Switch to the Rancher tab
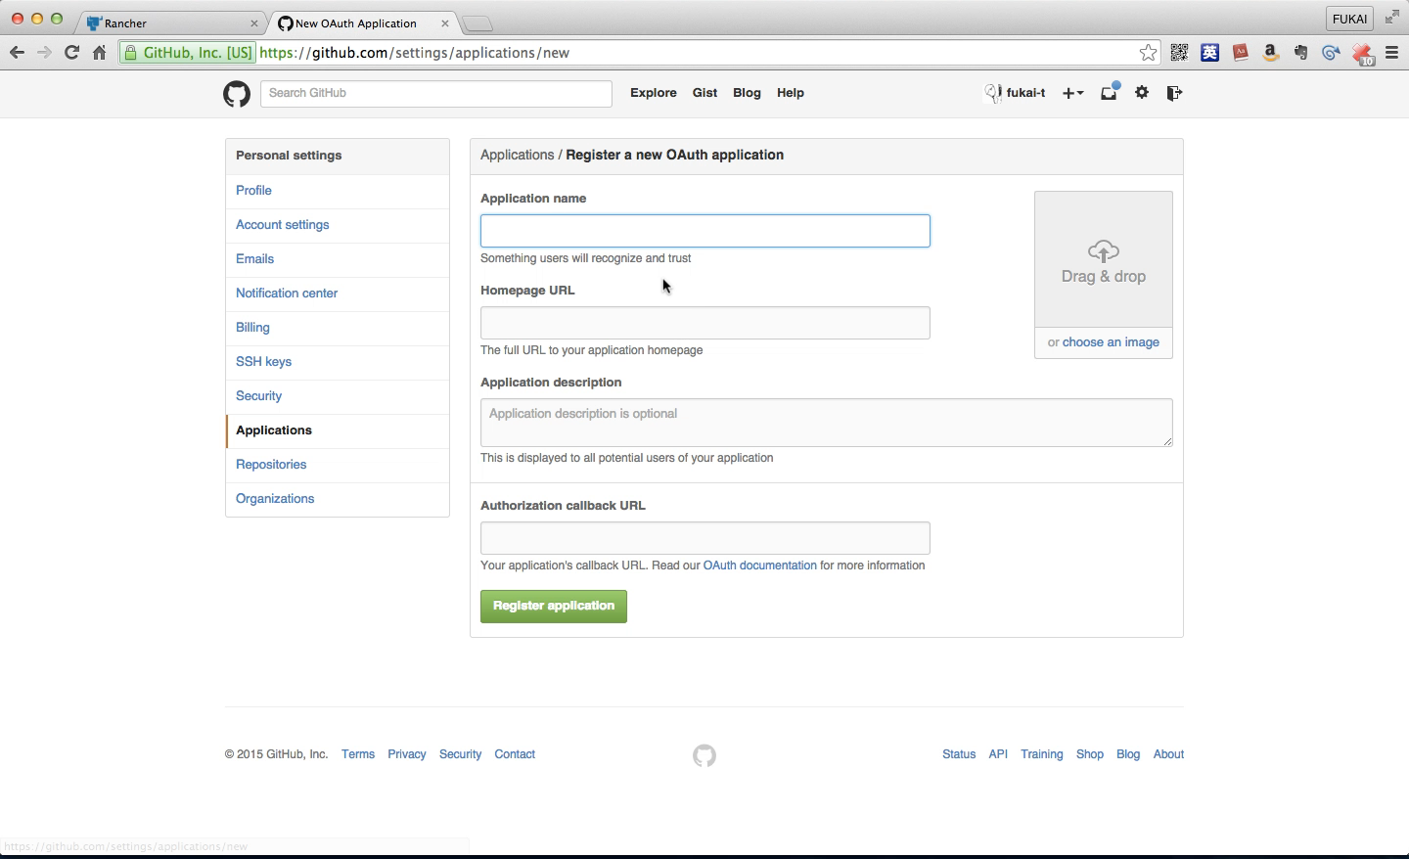This screenshot has height=859, width=1409. pos(171,23)
